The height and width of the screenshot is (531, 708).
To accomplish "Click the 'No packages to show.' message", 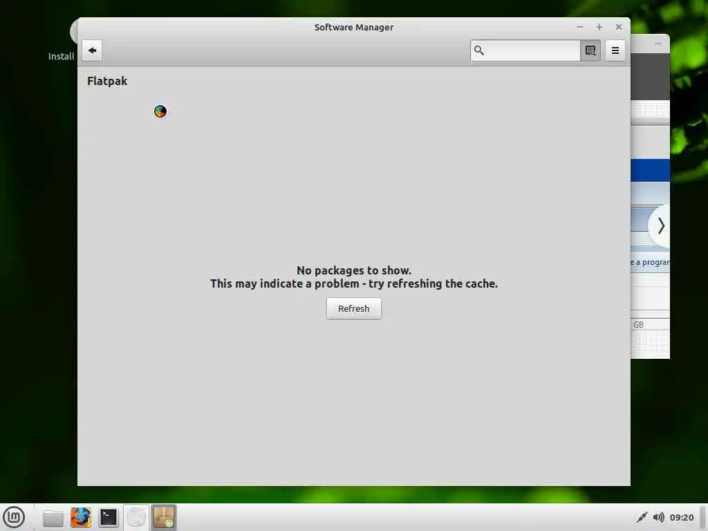I will [x=353, y=270].
